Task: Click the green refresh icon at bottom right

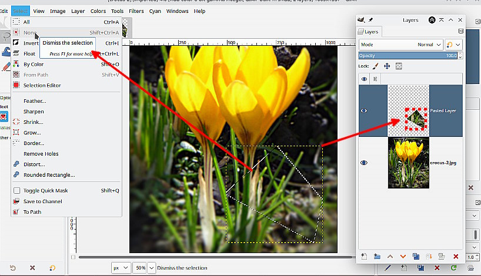Action: [x=453, y=268]
